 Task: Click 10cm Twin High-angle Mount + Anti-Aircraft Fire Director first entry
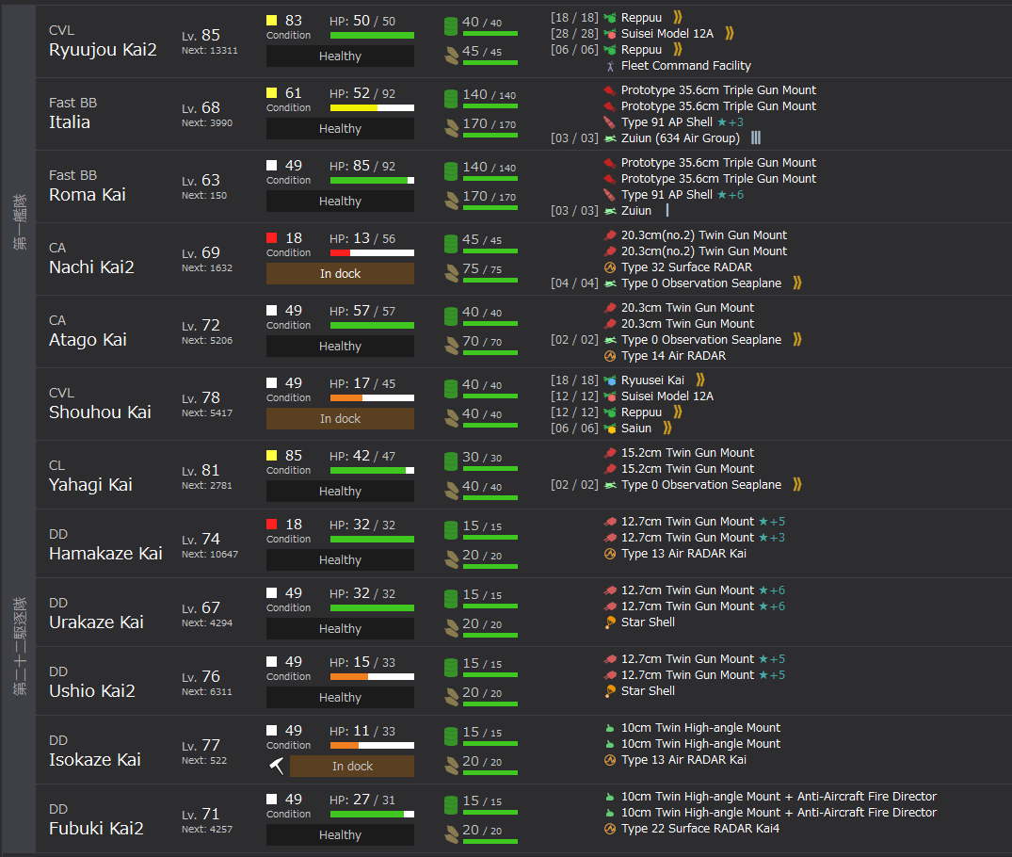[x=779, y=797]
